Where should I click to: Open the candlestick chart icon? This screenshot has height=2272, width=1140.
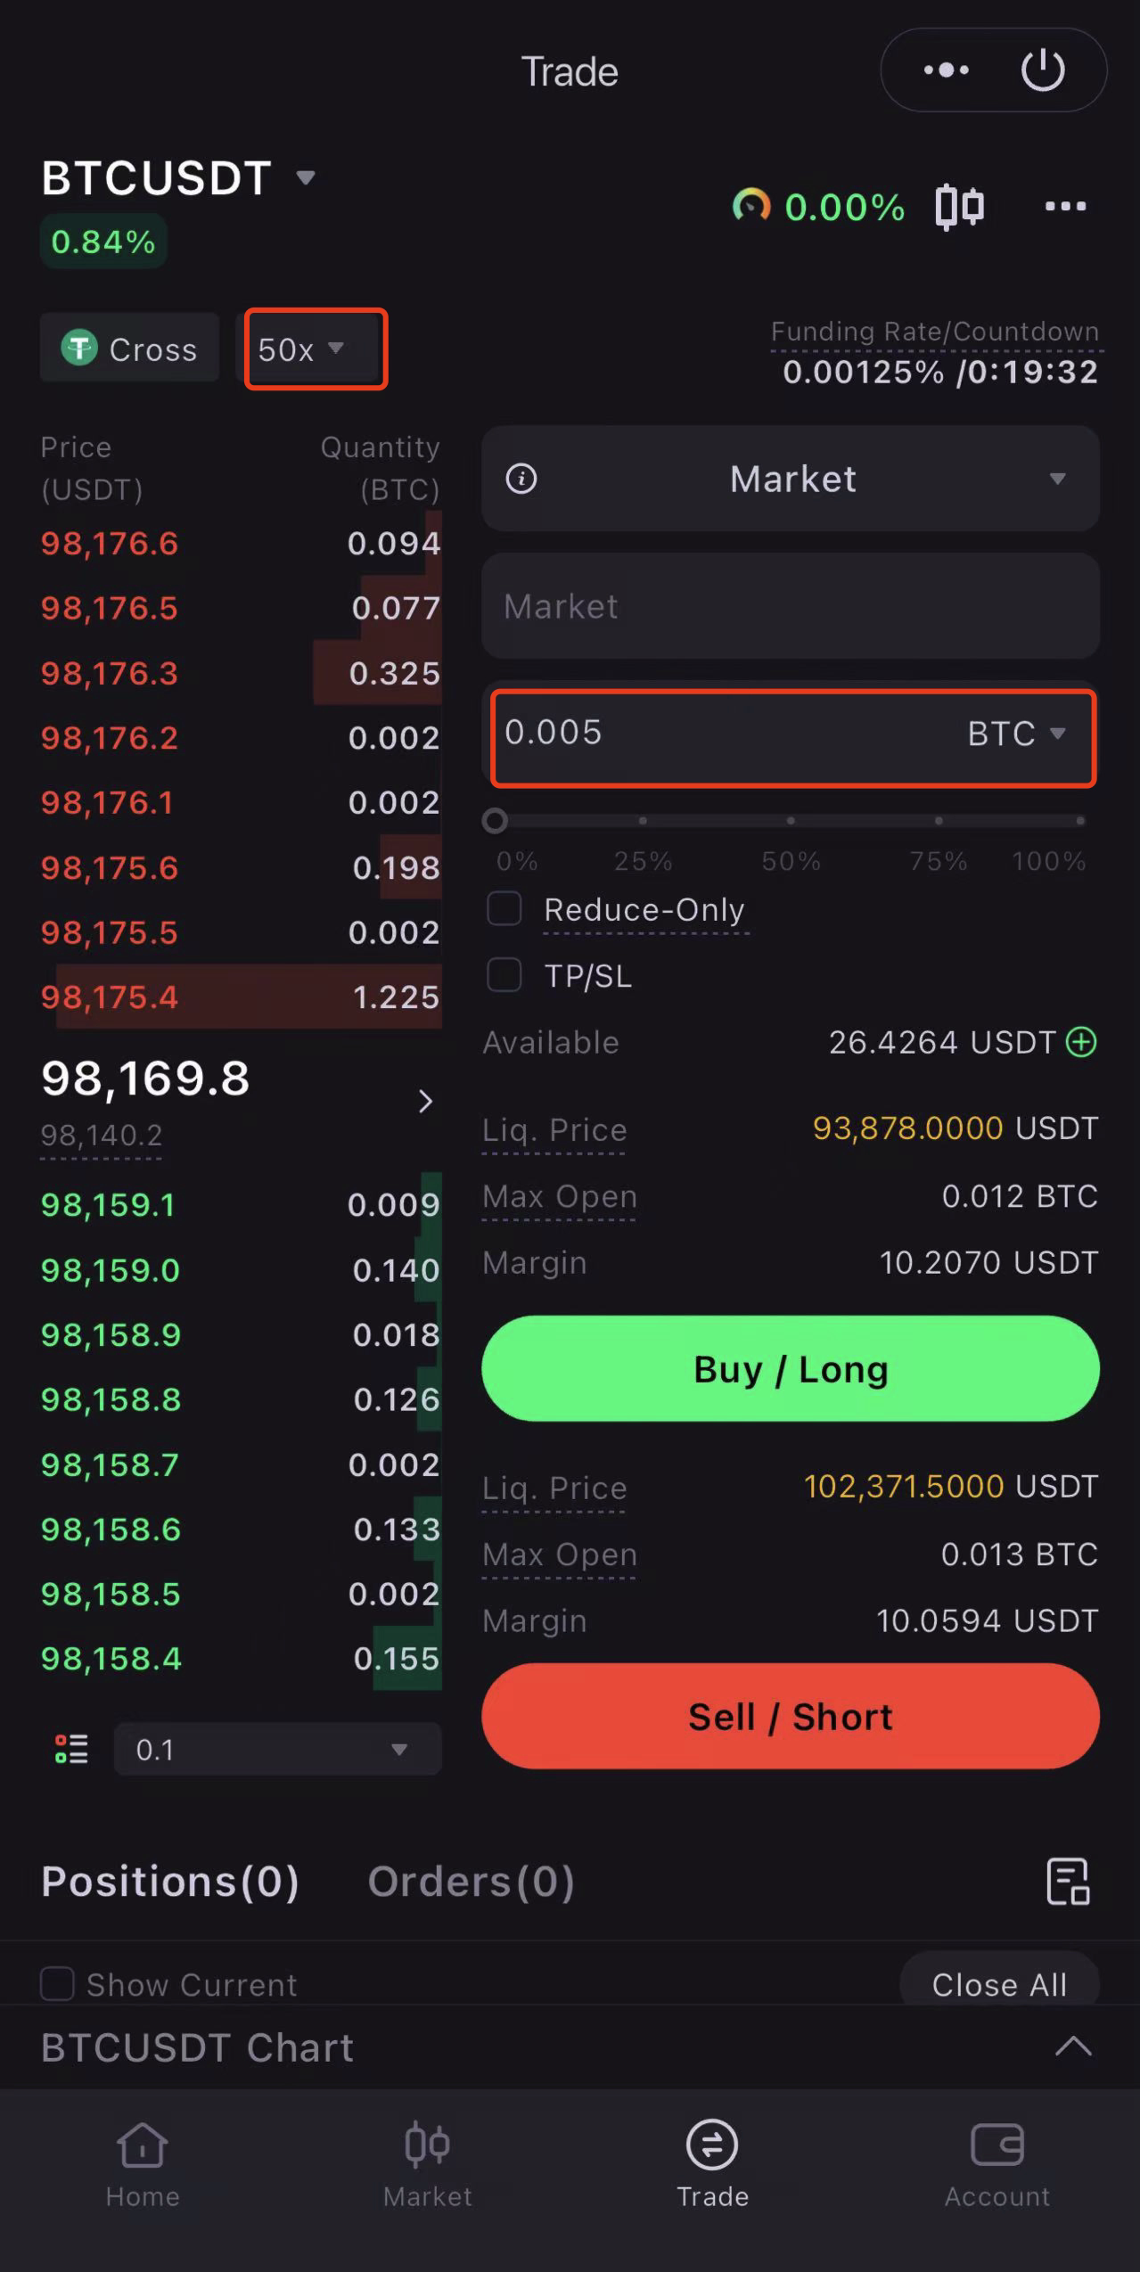tap(959, 208)
